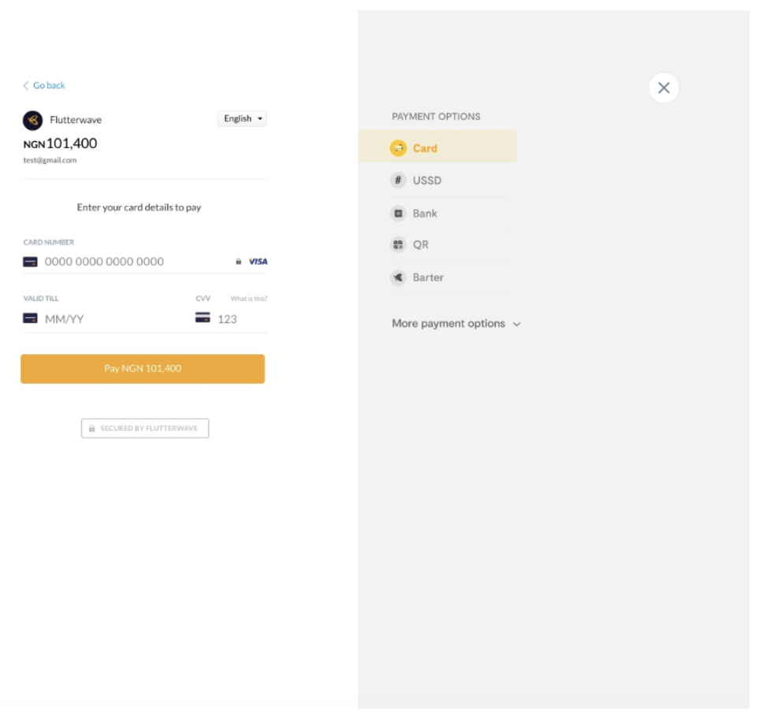The image size is (759, 723).
Task: Open the English language dropdown
Action: (242, 118)
